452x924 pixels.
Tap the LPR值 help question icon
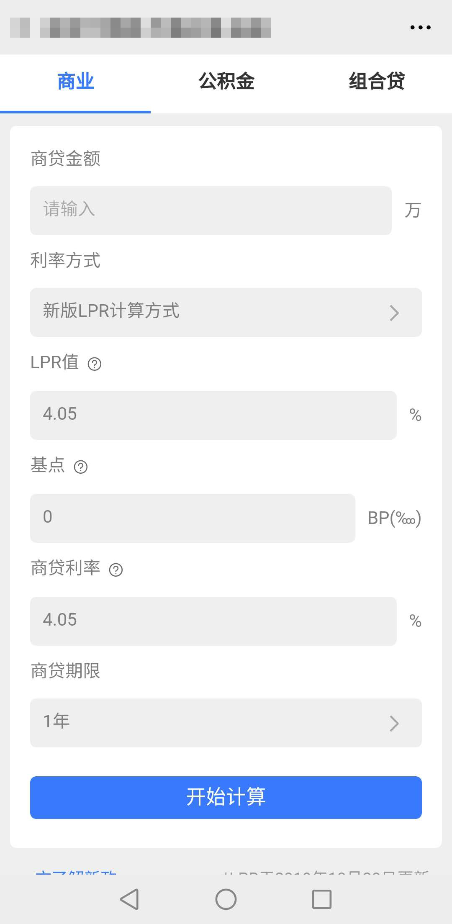tap(95, 364)
